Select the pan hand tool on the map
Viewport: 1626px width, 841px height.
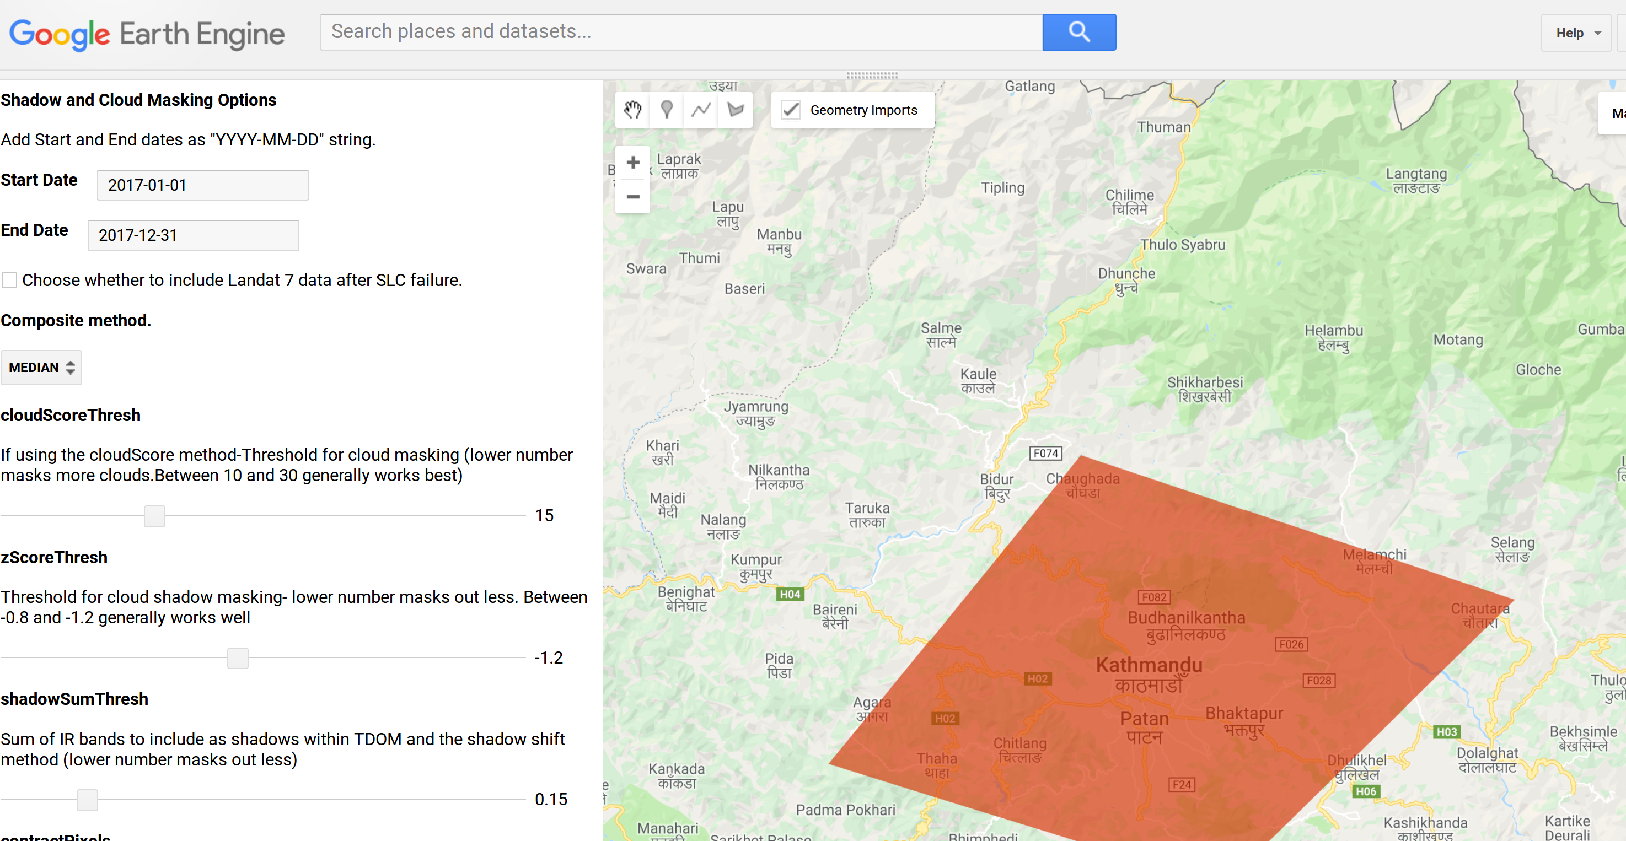coord(632,110)
